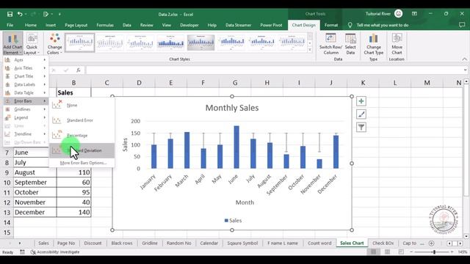Click the Tutorial River account avatar
This screenshot has width=470, height=264.
pos(398,14)
